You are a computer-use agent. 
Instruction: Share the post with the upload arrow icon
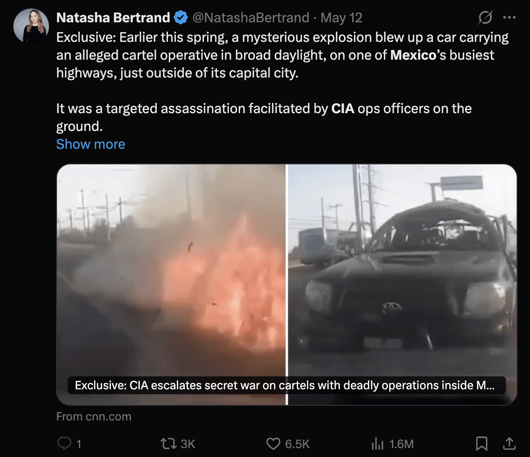coord(510,444)
